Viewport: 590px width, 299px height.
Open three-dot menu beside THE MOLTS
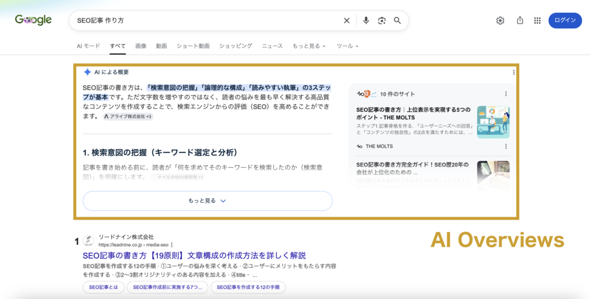tap(506, 146)
